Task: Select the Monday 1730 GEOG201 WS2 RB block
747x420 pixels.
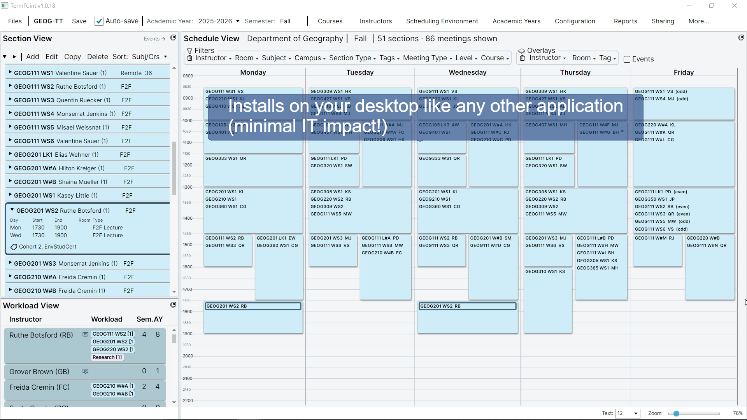Action: [x=253, y=306]
